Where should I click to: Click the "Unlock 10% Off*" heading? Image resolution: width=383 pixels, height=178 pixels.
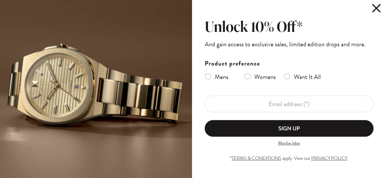(254, 27)
